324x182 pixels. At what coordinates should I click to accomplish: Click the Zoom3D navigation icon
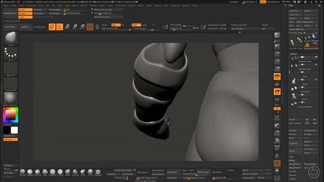click(277, 133)
